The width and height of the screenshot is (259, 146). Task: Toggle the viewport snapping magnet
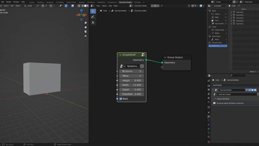click(x=43, y=6)
